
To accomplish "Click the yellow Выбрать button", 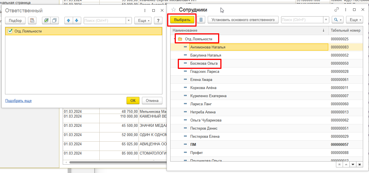I will (x=182, y=20).
